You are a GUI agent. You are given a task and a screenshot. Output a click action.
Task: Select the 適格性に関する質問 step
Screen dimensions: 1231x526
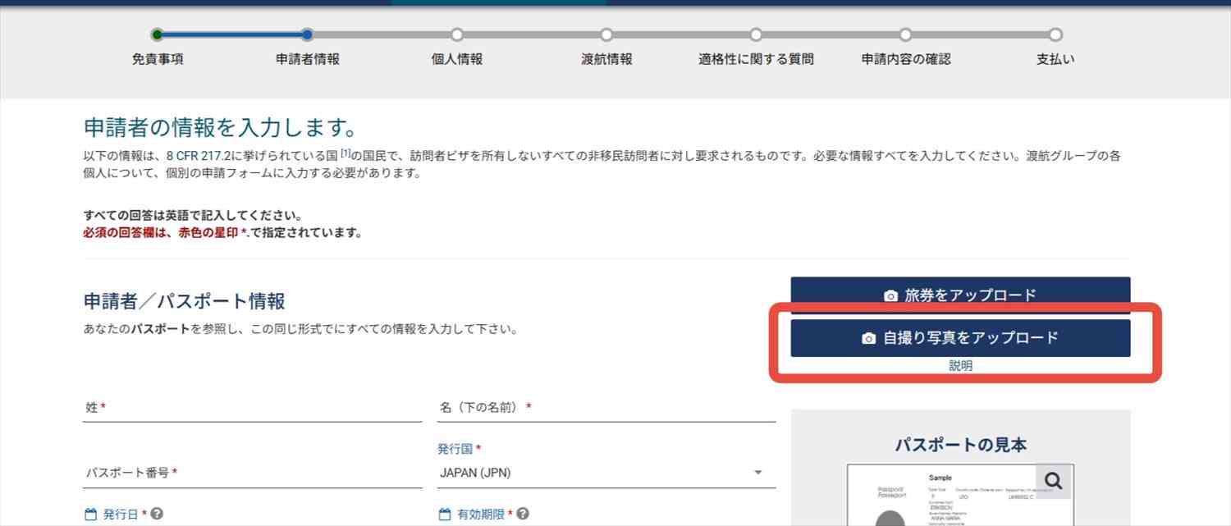pyautogui.click(x=756, y=34)
